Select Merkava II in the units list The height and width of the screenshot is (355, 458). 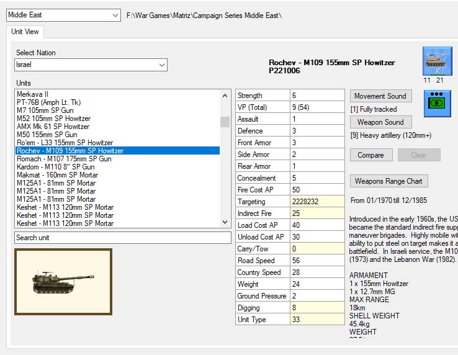[117, 94]
